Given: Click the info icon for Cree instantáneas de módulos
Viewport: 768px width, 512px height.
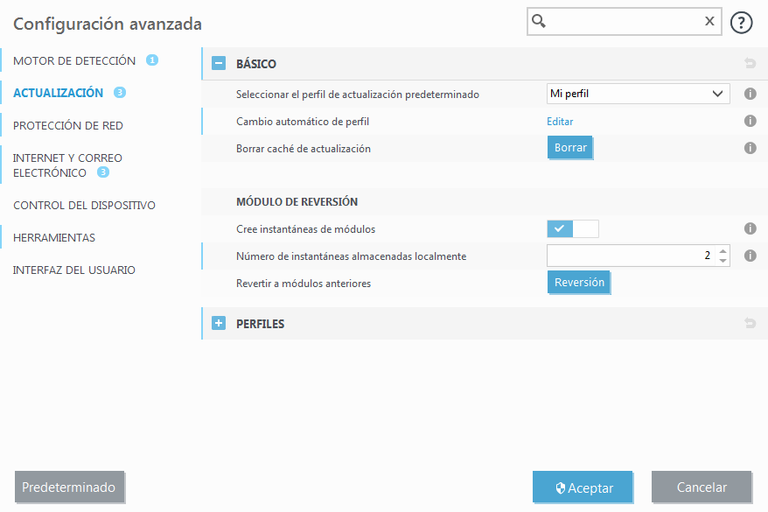Looking at the screenshot, I should point(750,228).
